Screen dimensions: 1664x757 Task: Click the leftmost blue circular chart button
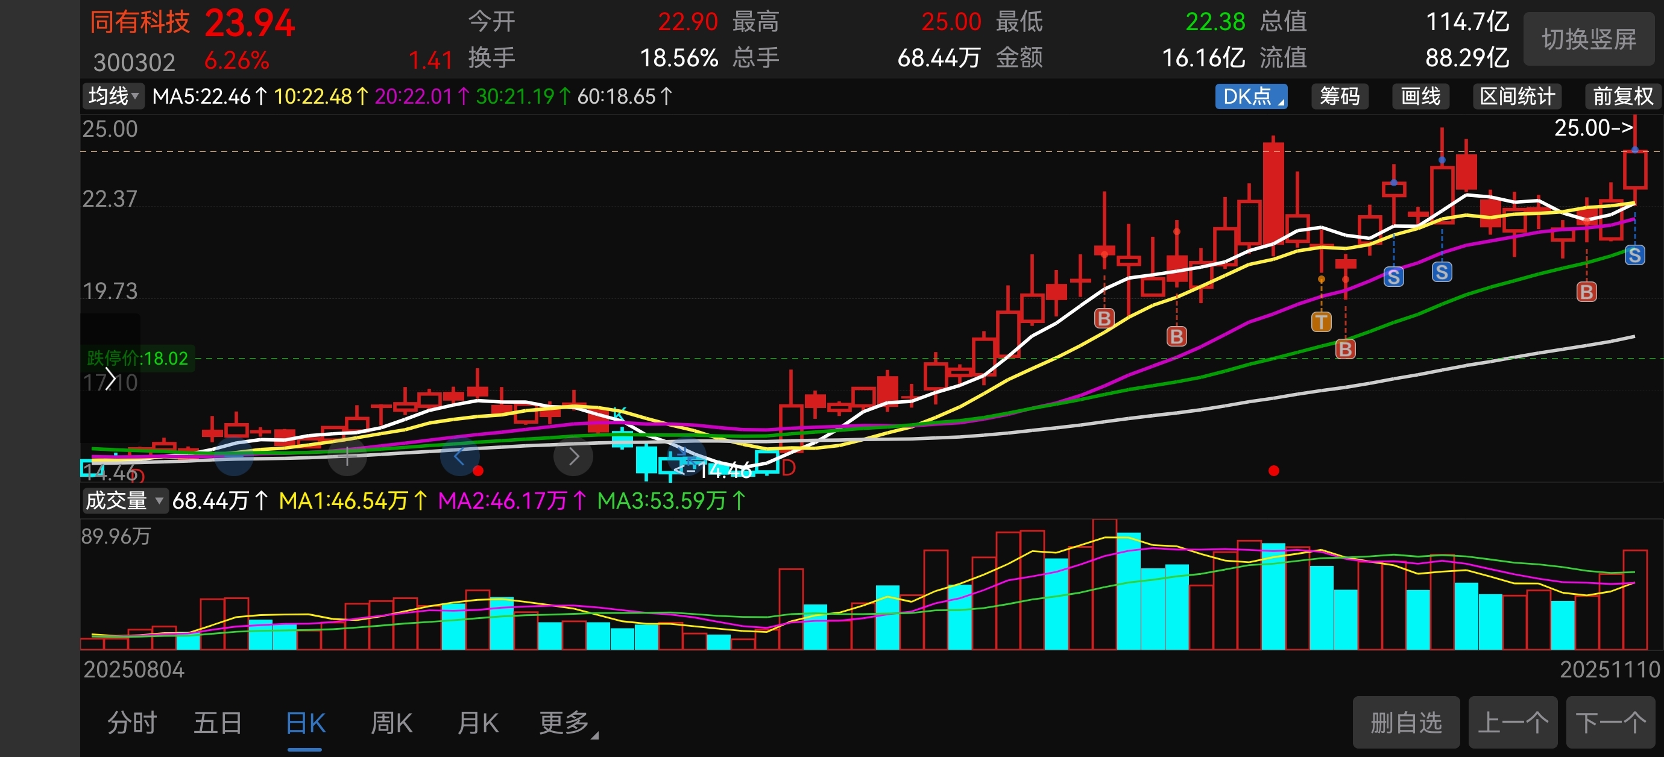[233, 457]
